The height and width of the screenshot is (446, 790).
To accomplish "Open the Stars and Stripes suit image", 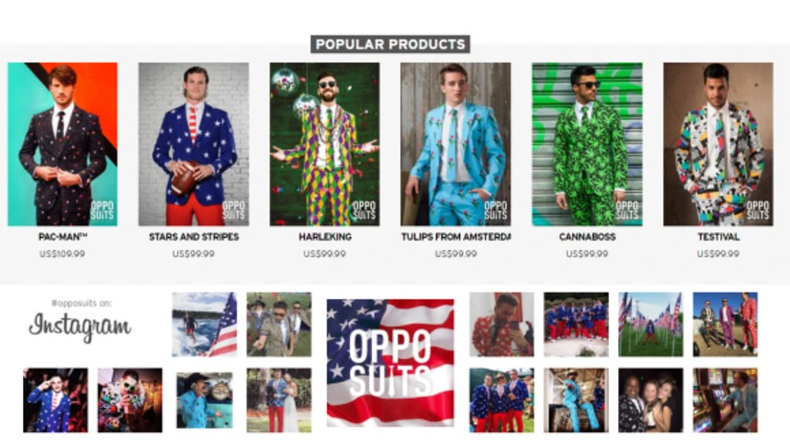I will (194, 144).
